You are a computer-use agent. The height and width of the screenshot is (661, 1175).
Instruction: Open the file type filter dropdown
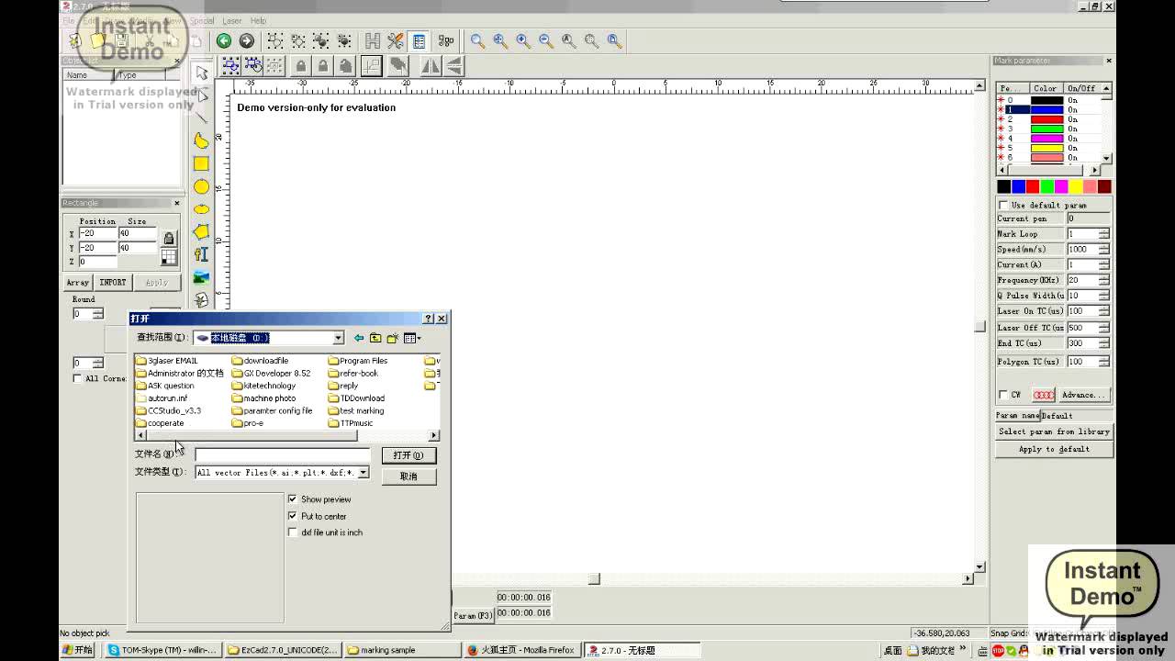364,473
